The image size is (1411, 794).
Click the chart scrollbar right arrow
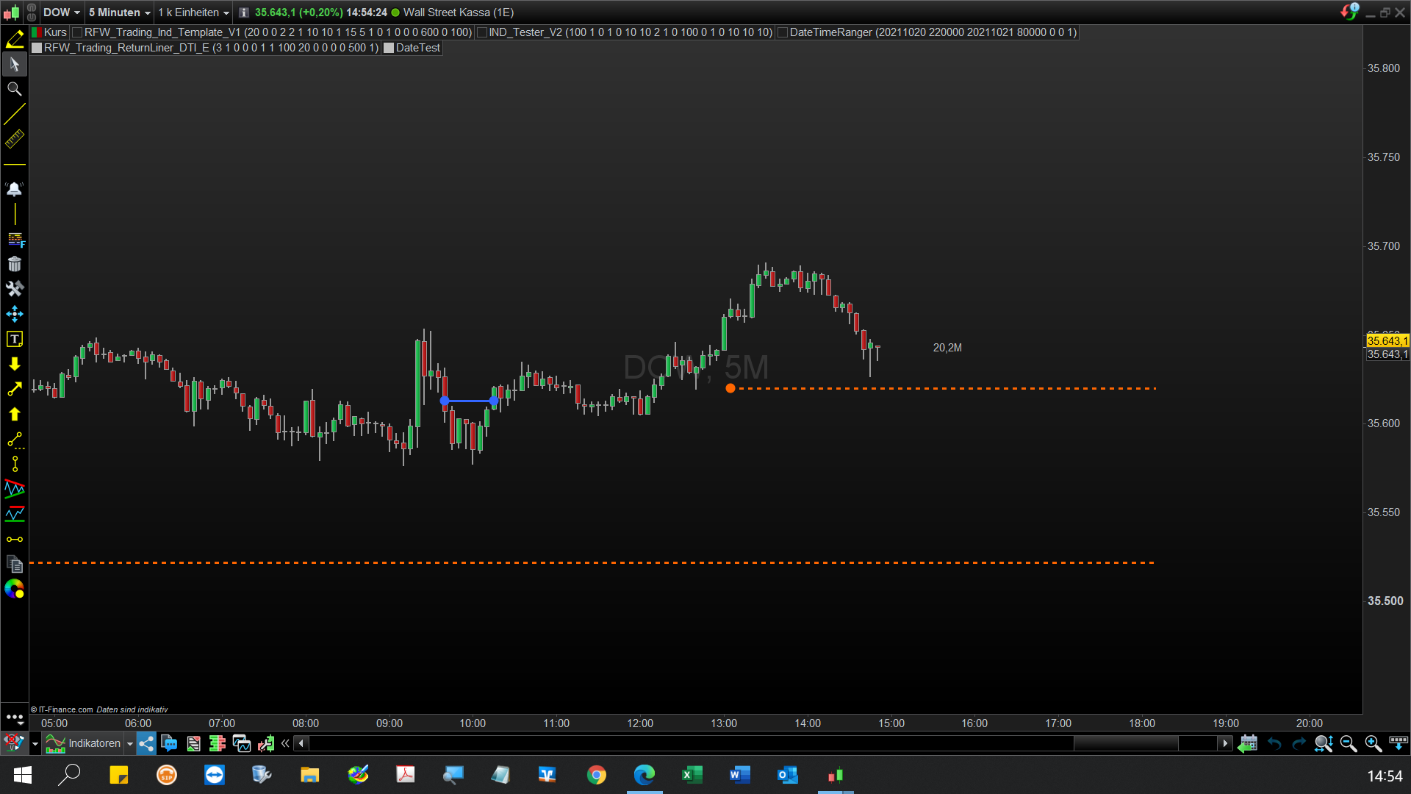coord(1224,743)
